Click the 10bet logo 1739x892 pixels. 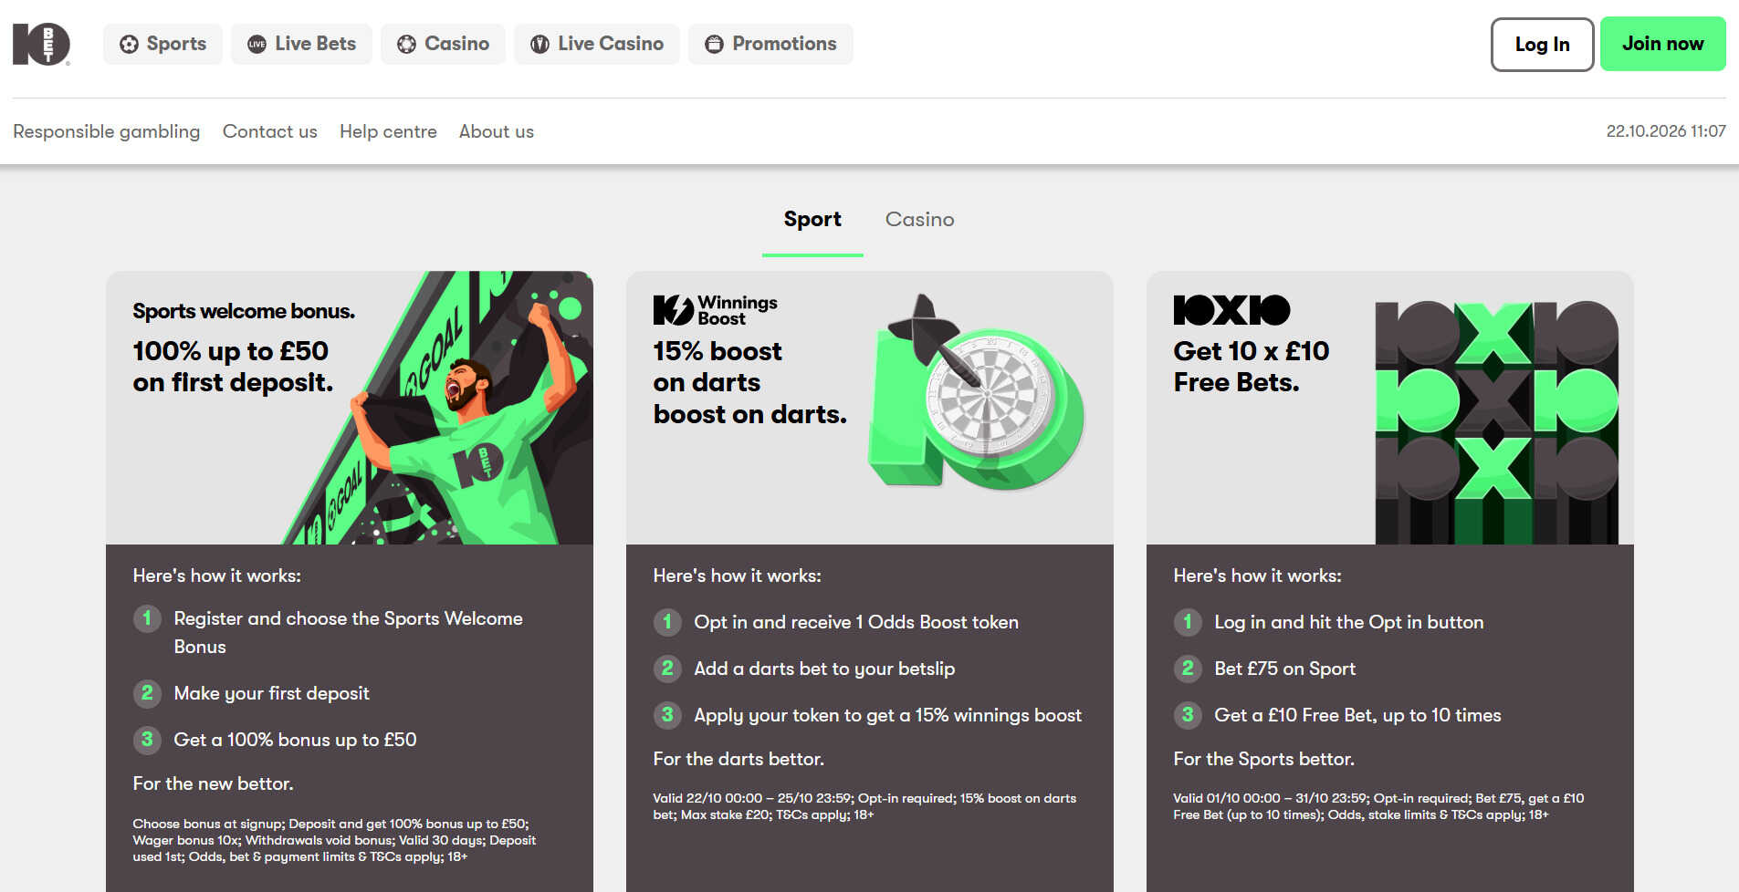(x=41, y=44)
